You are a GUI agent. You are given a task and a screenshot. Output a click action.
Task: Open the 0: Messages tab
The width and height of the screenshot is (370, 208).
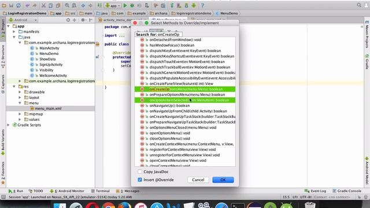click(x=127, y=191)
